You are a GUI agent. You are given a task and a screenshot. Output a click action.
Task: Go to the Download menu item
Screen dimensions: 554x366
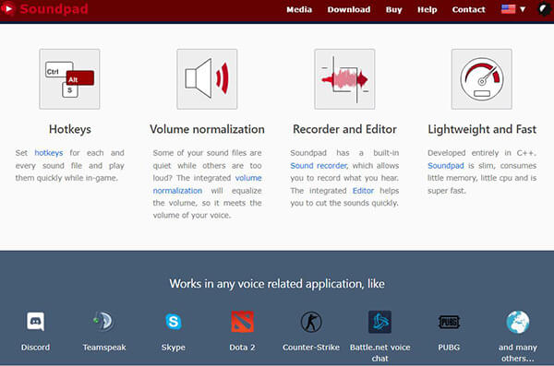pos(349,9)
